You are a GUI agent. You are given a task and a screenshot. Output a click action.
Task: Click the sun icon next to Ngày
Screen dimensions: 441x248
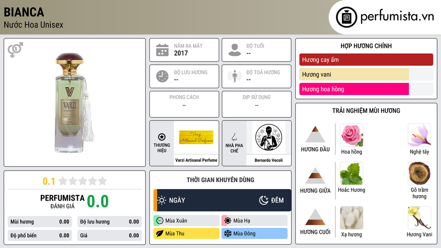coord(162,200)
